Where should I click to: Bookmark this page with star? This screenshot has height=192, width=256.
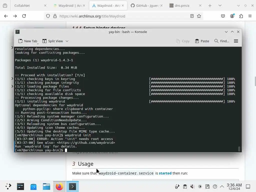199,16
